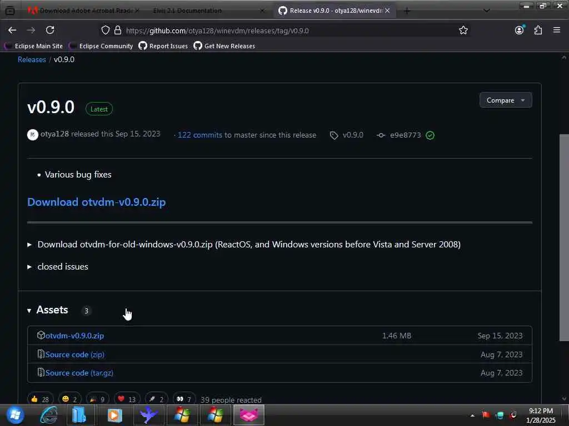The height and width of the screenshot is (426, 569).
Task: React with the laugh emoji
Action: click(x=69, y=399)
